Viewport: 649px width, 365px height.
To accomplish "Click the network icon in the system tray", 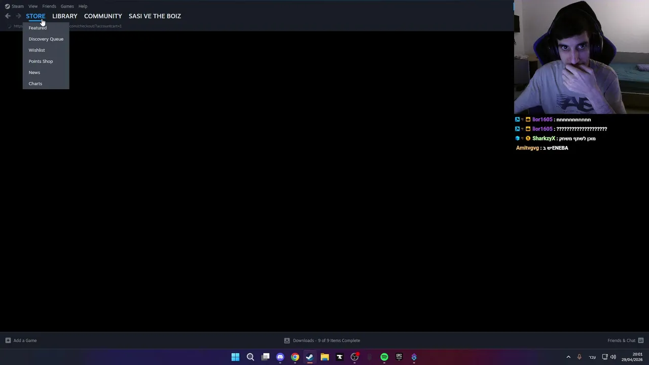I will [605, 357].
